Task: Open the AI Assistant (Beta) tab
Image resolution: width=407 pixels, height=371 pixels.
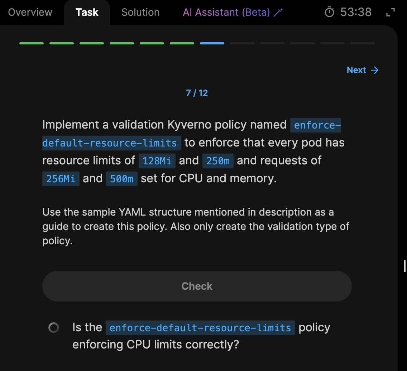Action: [x=226, y=12]
